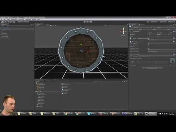
Task: Toggle the Receive Shadows checkbox
Action: pyautogui.click(x=148, y=45)
